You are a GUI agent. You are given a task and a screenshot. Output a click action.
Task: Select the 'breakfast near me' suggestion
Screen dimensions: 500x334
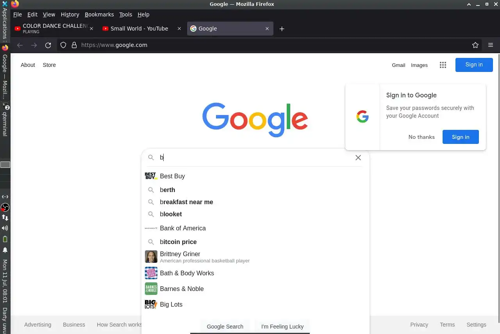[255, 202]
